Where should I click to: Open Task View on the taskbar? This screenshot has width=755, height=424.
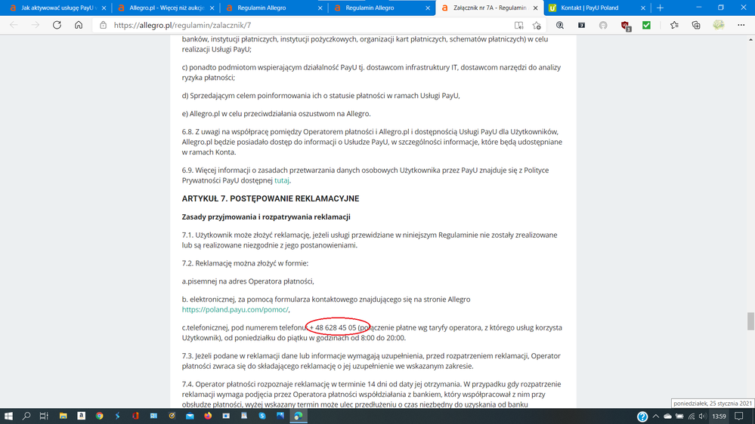(44, 416)
